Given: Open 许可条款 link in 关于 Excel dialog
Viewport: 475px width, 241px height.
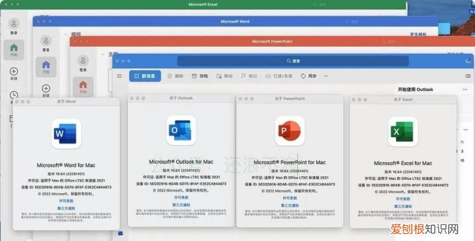Looking at the screenshot, I should 403,199.
